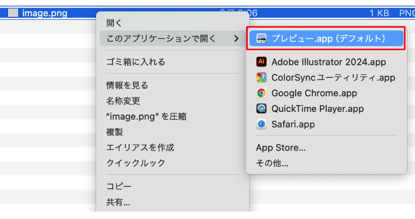Choose 開く from the context menu

click(114, 23)
